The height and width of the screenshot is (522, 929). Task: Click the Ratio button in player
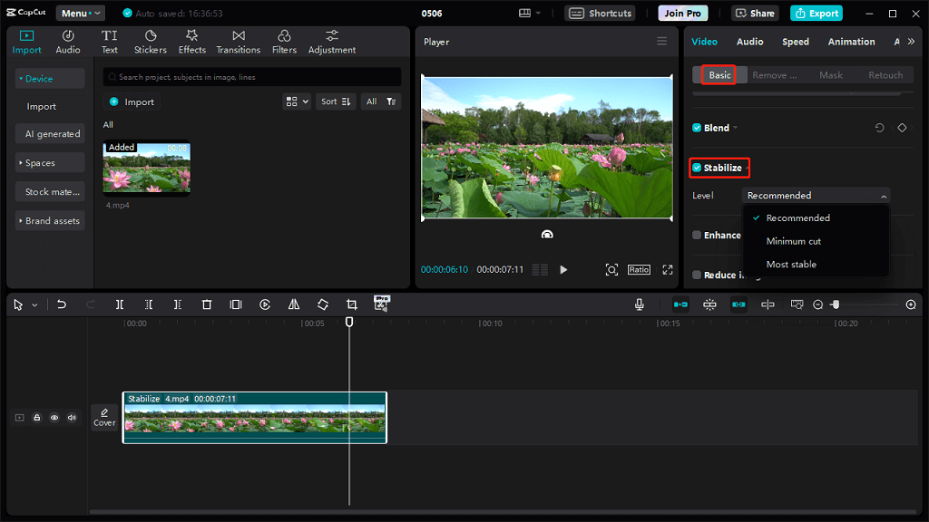tap(639, 270)
